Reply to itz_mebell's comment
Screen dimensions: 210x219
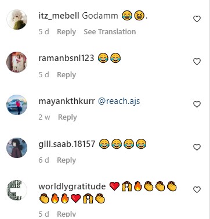tap(66, 32)
